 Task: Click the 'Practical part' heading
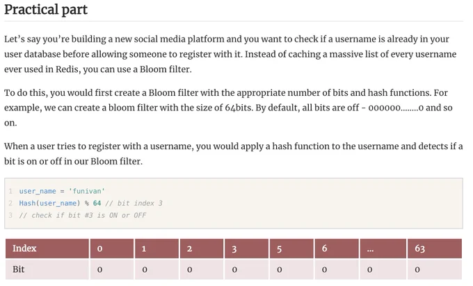45,10
